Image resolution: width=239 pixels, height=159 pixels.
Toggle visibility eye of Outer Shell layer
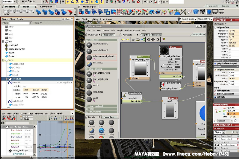[215, 136]
